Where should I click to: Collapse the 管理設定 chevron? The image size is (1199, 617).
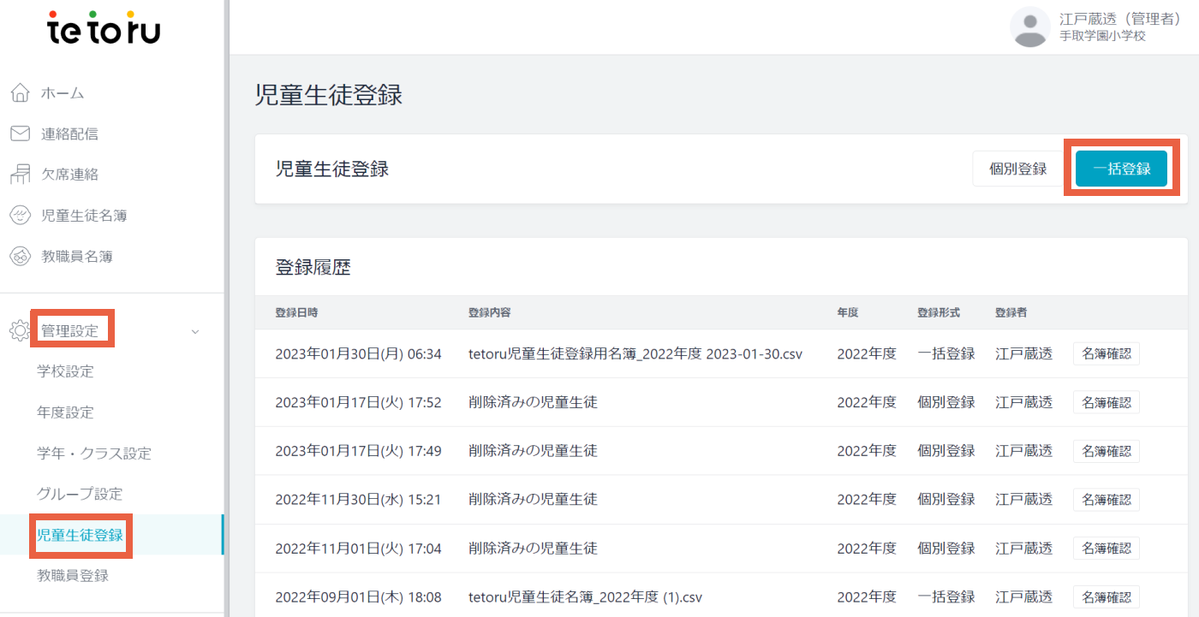(x=195, y=331)
